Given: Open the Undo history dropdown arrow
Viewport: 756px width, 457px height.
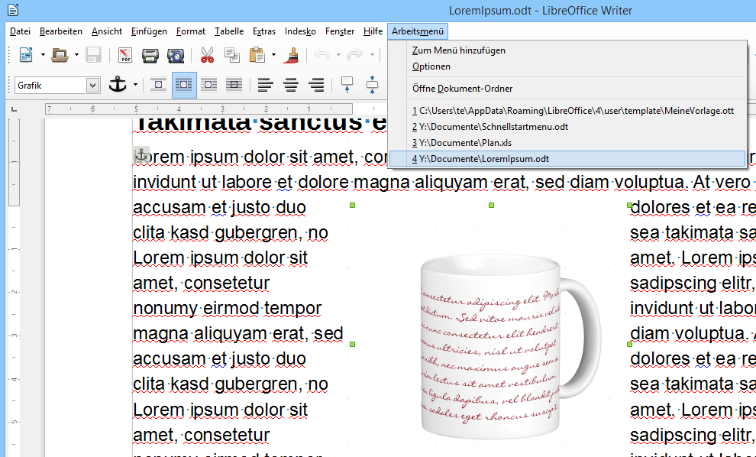Looking at the screenshot, I should point(338,55).
